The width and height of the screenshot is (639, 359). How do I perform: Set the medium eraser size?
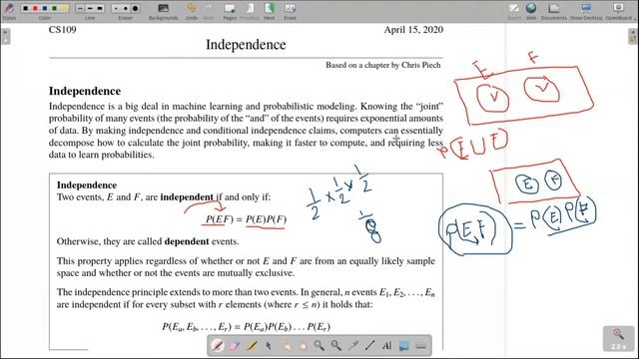(x=125, y=8)
